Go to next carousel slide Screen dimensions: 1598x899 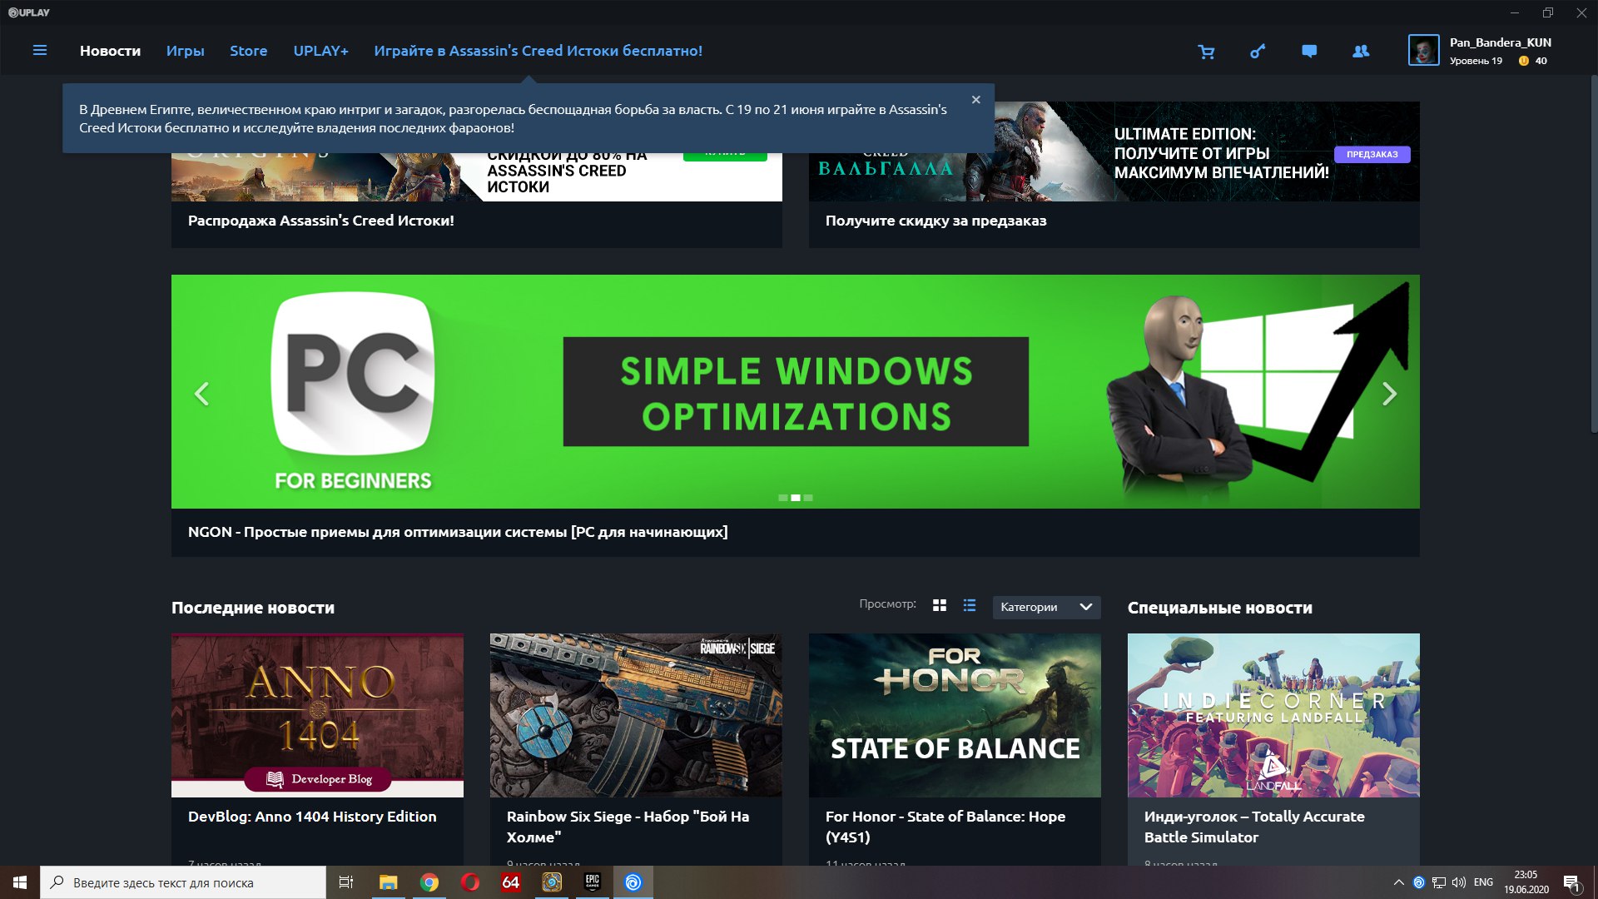click(1389, 393)
